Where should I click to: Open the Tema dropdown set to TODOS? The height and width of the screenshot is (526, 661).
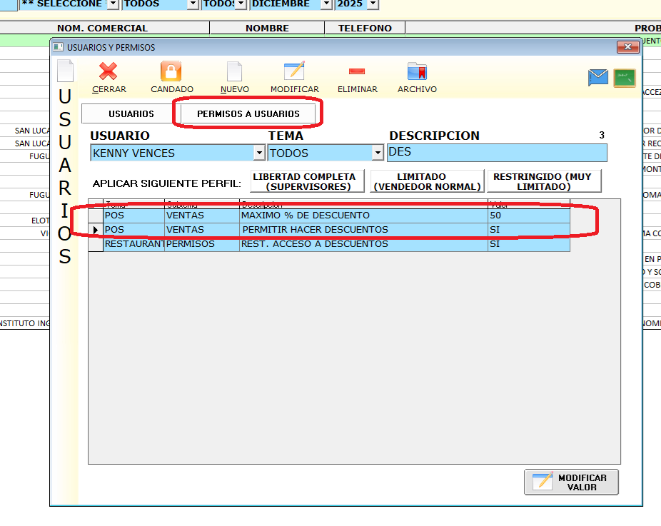pyautogui.click(x=378, y=153)
